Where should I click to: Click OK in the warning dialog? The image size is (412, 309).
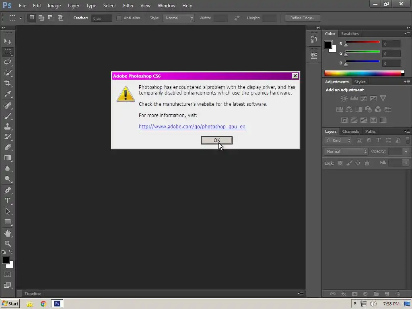(x=217, y=140)
